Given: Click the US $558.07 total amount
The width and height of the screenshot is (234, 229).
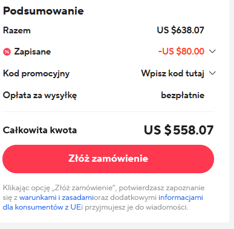Looking at the screenshot, I should tap(178, 130).
